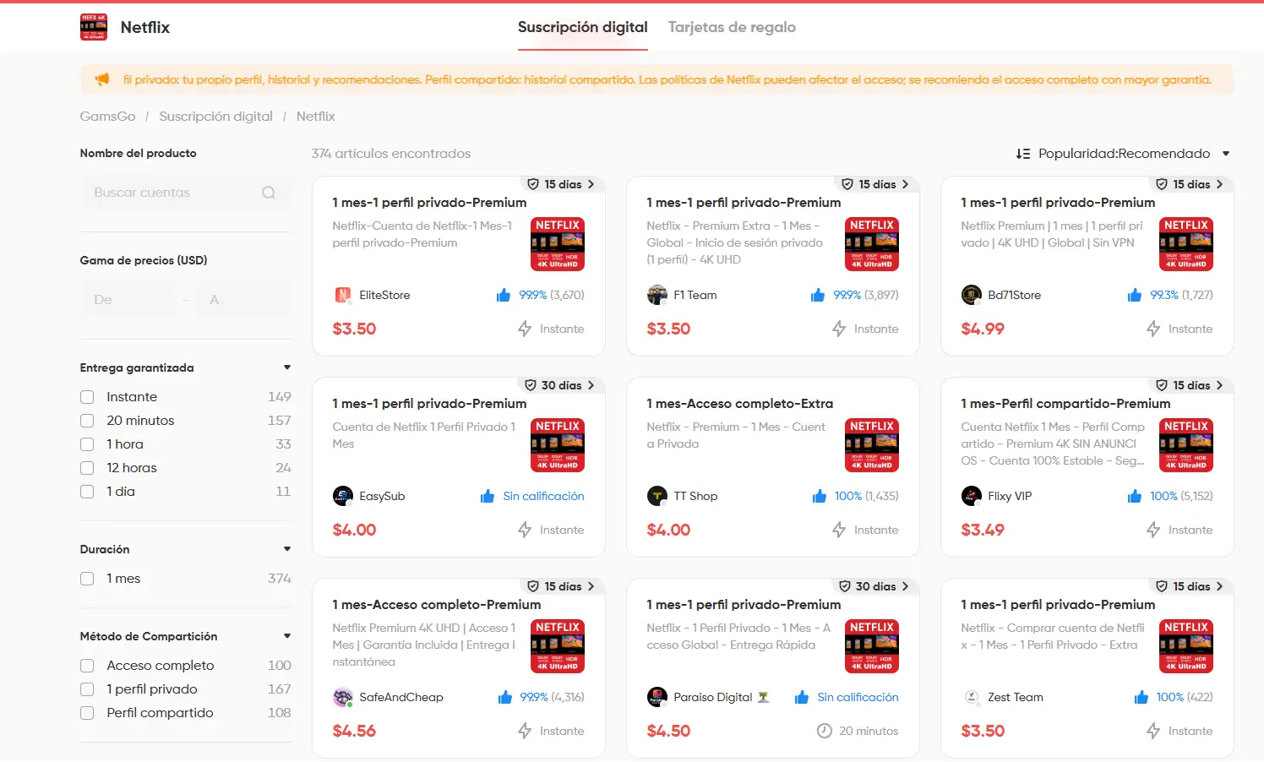Open the 30 días warranty badge on EasySub listing
Viewport: 1264px width, 762px height.
point(559,385)
